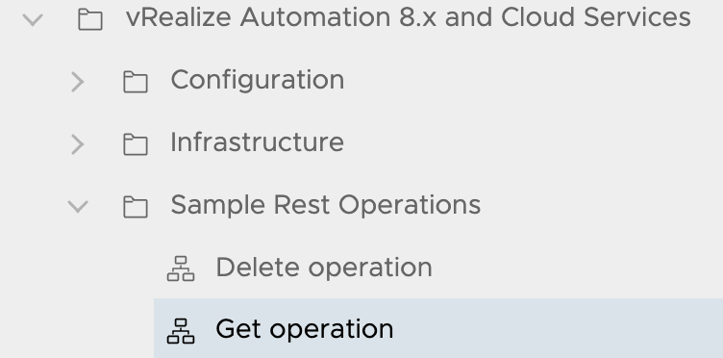Collapse the vRealize Automation 8.x chevron

pyautogui.click(x=33, y=19)
